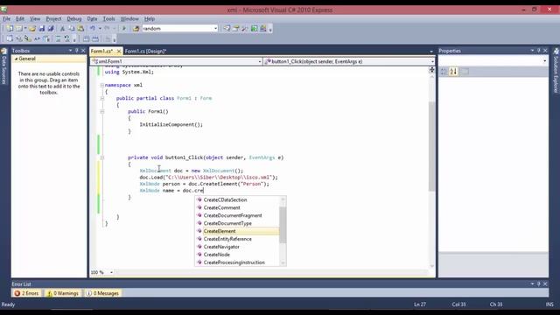Open the button1_Click members dropdown

(x=432, y=61)
